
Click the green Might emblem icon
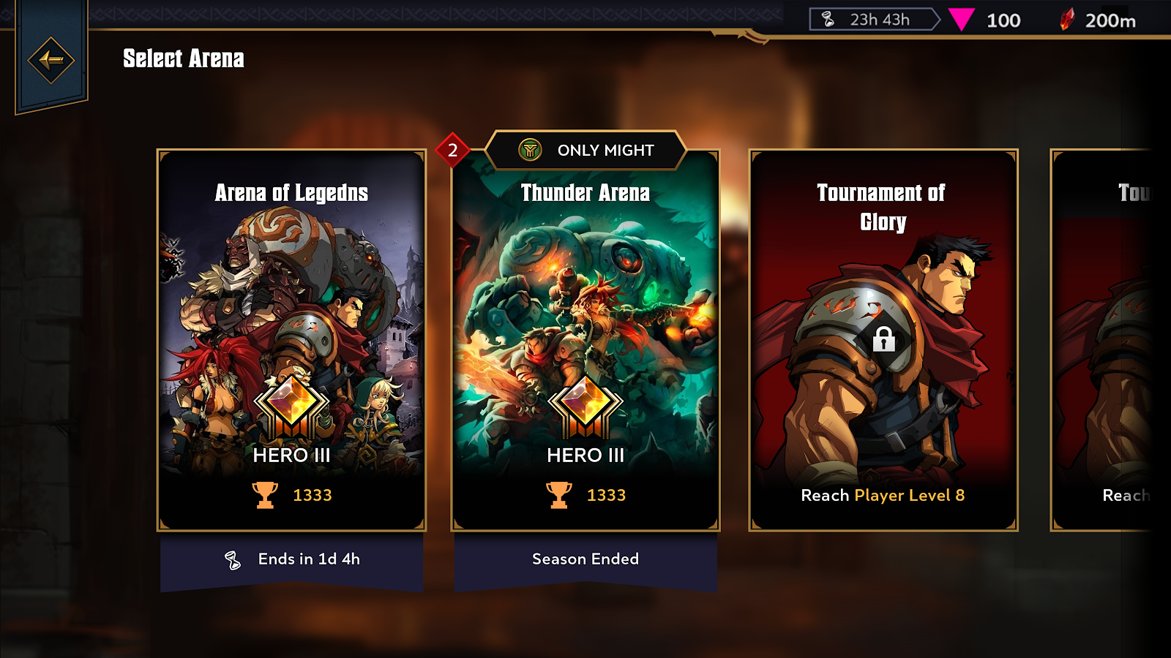[530, 150]
